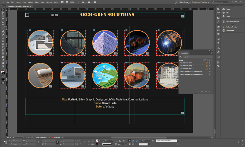Open the Info panel

[225, 13]
